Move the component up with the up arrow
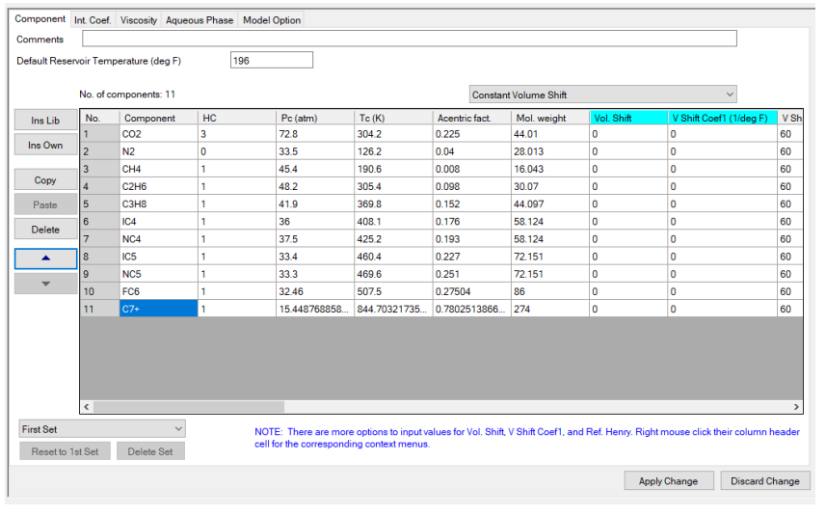Viewport: 826px width, 516px height. point(45,258)
